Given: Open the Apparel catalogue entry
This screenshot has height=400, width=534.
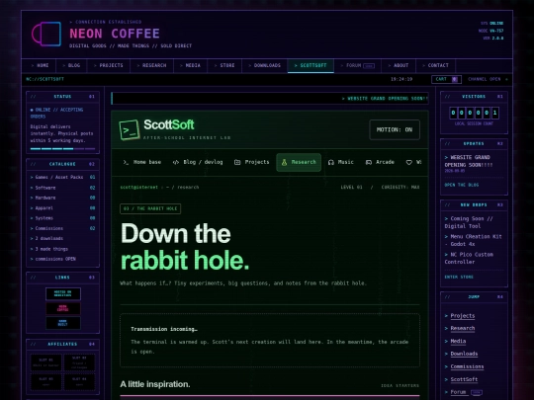Looking at the screenshot, I should coord(62,207).
